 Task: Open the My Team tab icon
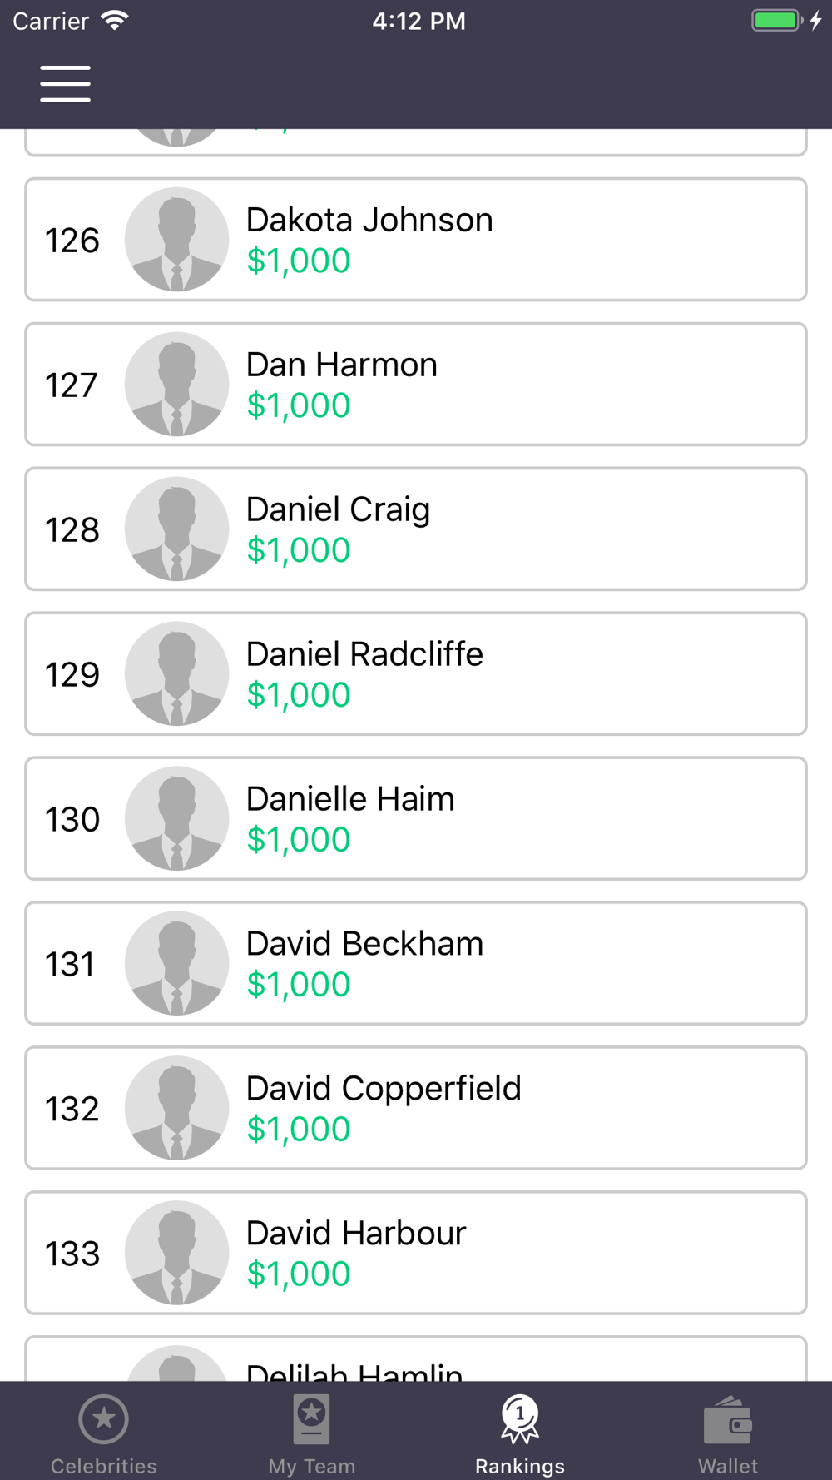pos(311,1419)
